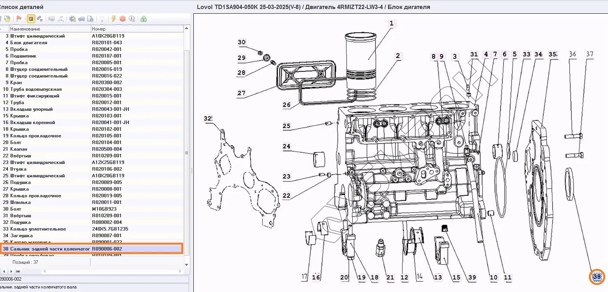Click the scroll-up arrow of parts list
The height and width of the screenshot is (292, 608).
point(187,29)
